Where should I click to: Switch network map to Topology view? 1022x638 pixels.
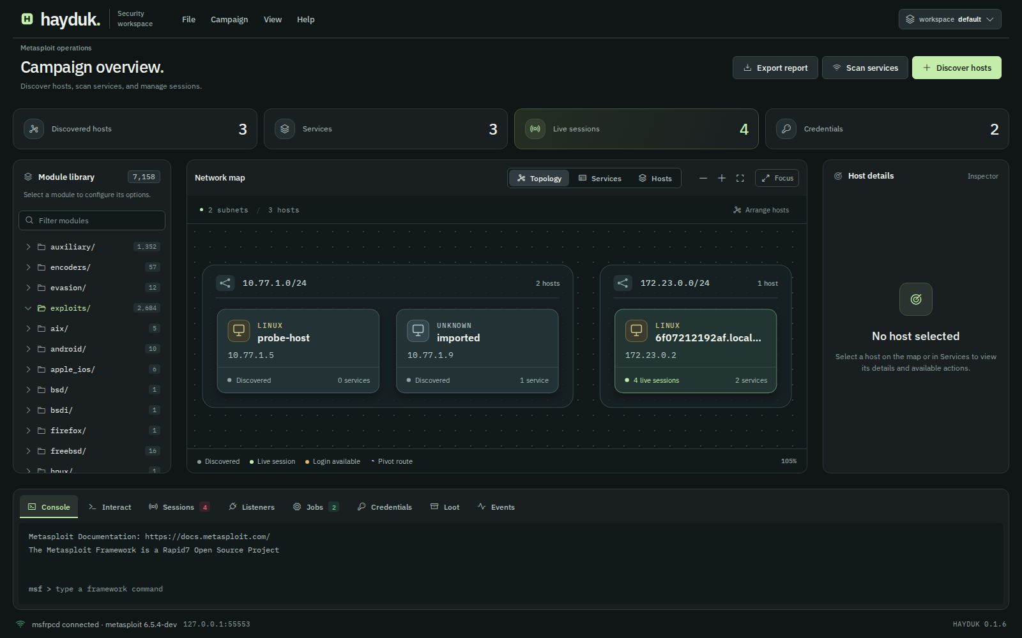click(539, 179)
